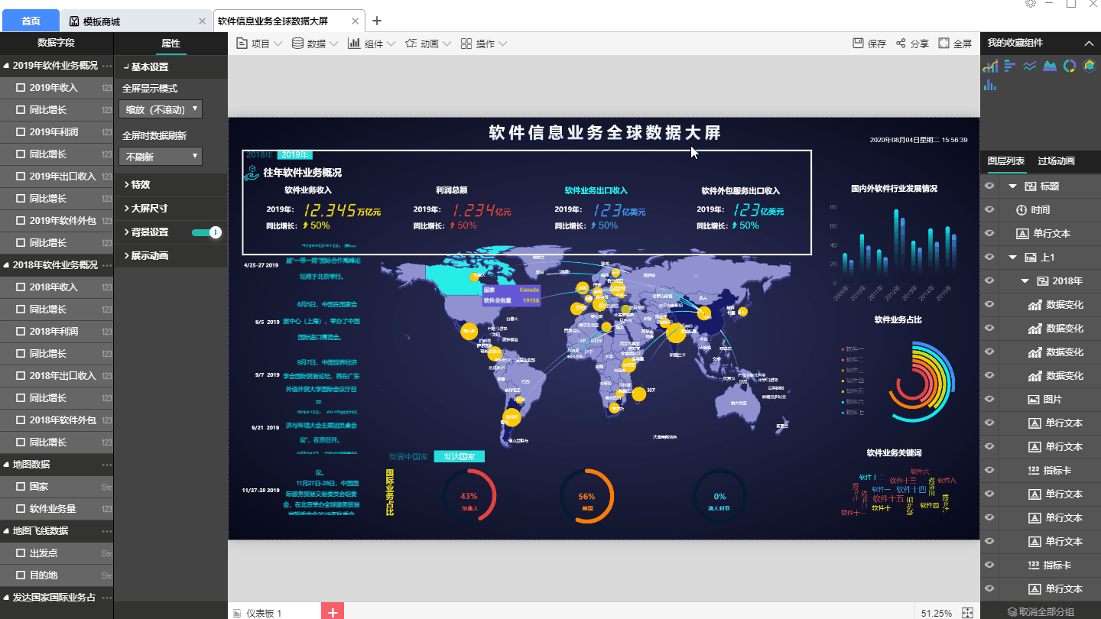Viewport: 1101px width, 619px height.
Task: Click the 软件信息业务全球数据大屏 dashboard title
Action: (x=605, y=133)
